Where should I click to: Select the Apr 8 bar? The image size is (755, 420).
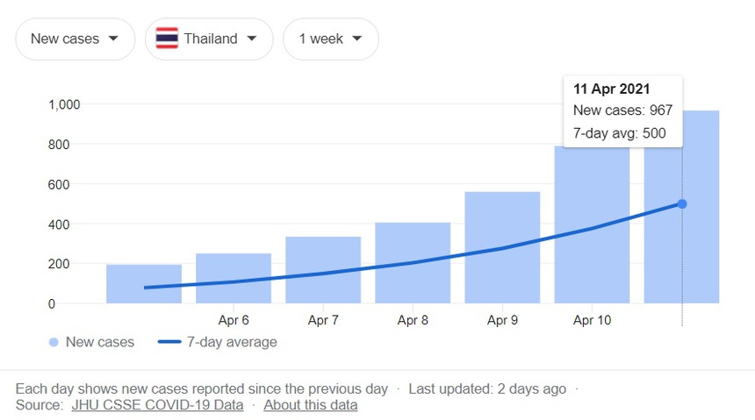coord(413,263)
